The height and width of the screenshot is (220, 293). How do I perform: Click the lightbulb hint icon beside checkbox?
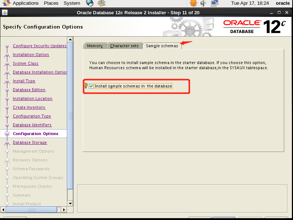click(86, 86)
